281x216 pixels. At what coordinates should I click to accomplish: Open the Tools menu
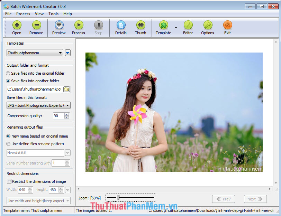[x=53, y=14]
